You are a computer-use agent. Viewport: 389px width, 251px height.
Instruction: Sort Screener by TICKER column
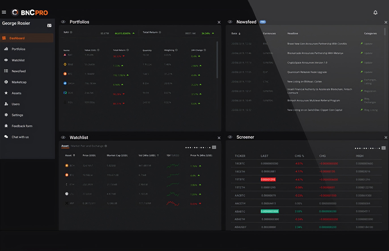(240, 156)
